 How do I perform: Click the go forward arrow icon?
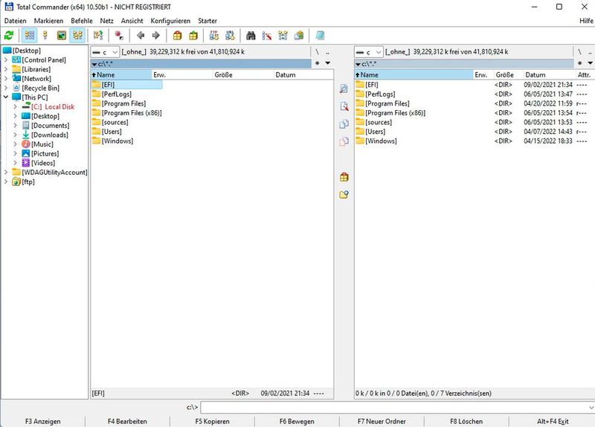pos(155,35)
